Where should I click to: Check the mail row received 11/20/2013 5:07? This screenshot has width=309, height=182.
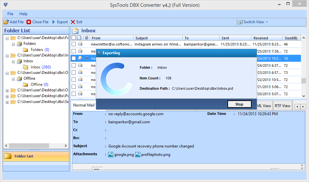pyautogui.click(x=74, y=94)
